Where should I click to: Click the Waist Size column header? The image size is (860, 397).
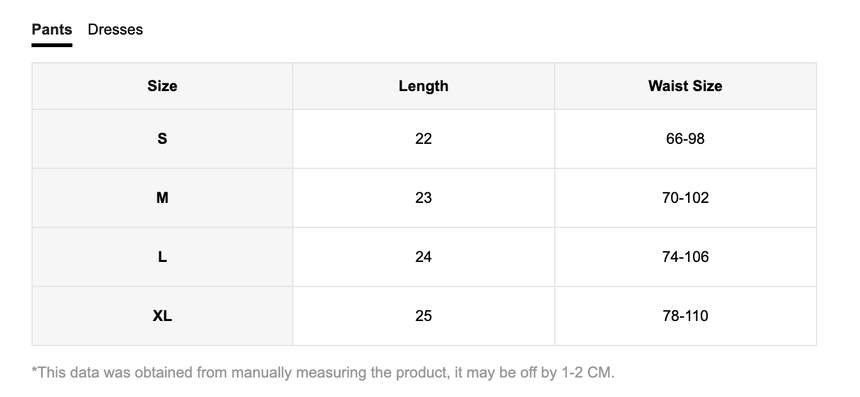[685, 86]
